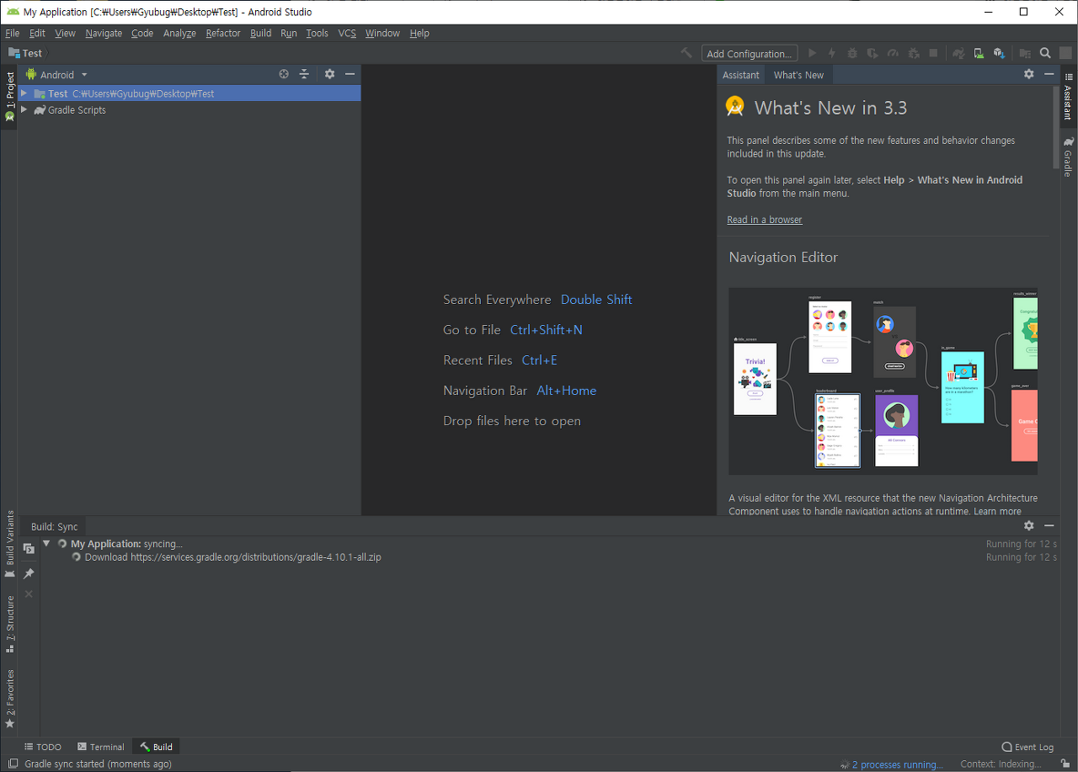1078x772 pixels.
Task: Click the Assistant panel vertical scrollbar
Action: pyautogui.click(x=1054, y=126)
